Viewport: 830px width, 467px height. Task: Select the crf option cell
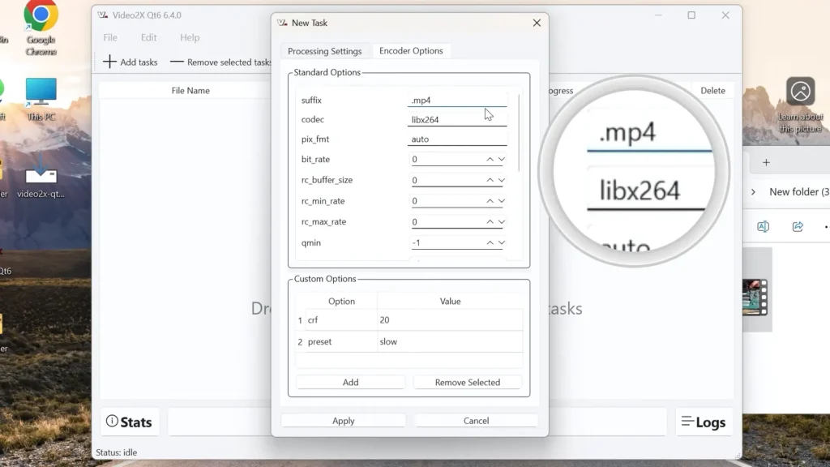tap(341, 319)
